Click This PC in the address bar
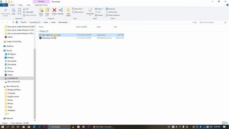 (x=24, y=22)
